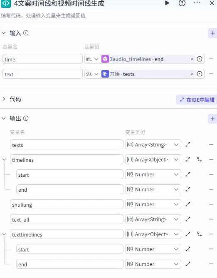
Task: Remove the texts output variable
Action: [x=211, y=144]
